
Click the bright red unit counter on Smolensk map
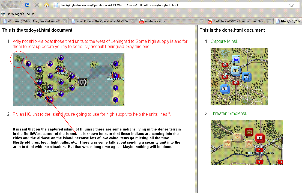pos(260,138)
